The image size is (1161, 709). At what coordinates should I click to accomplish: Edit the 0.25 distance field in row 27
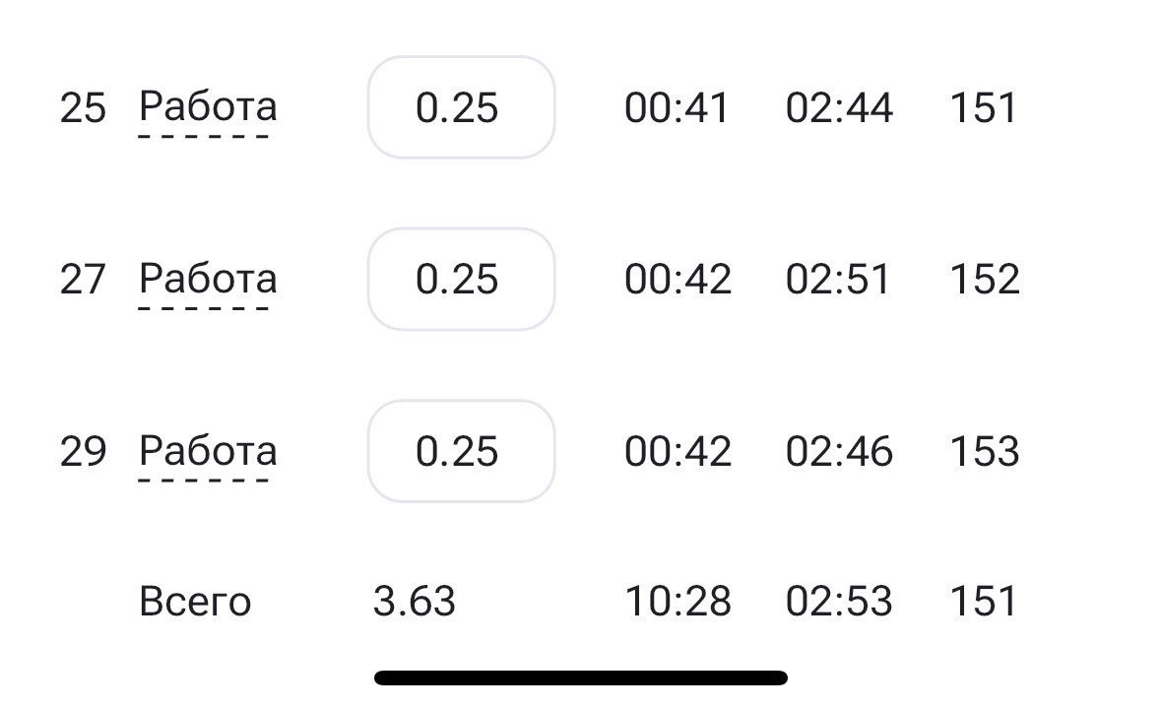click(461, 279)
